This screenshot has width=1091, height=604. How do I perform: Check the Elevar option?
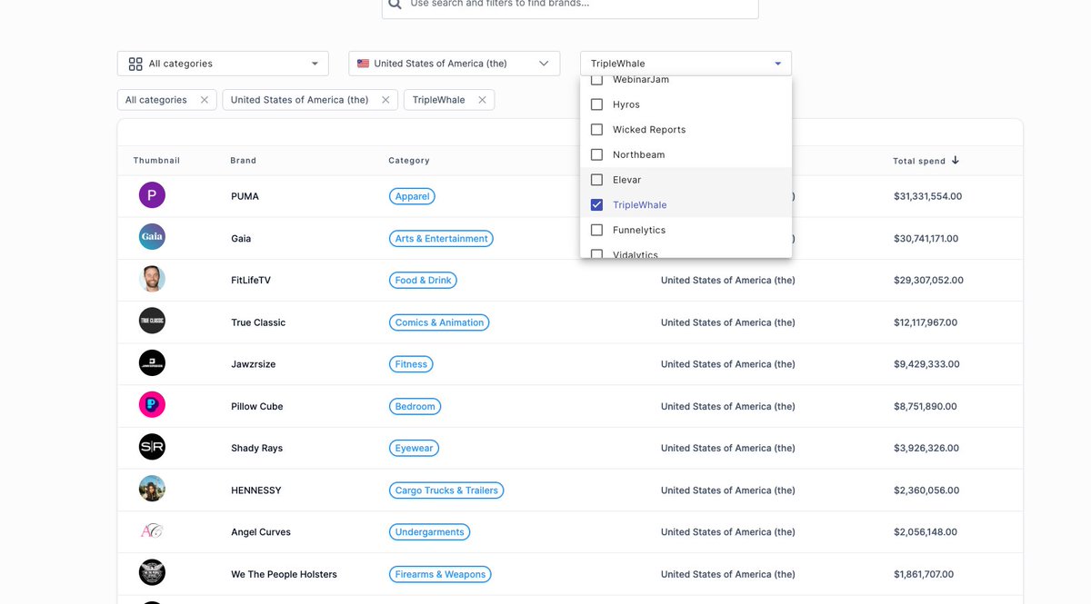point(596,180)
